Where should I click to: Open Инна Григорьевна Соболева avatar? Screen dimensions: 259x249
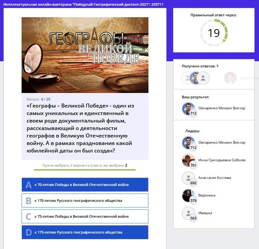(x=189, y=160)
